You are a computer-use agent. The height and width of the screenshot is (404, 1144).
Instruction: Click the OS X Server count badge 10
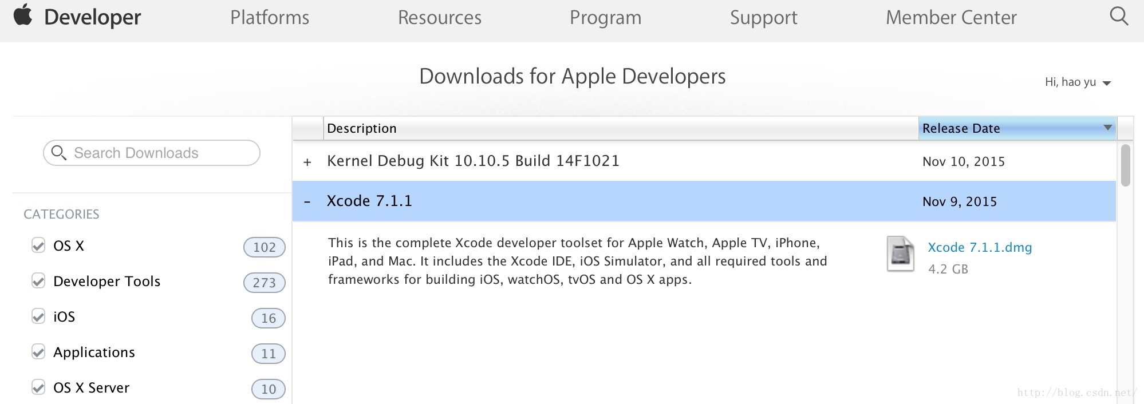[x=269, y=389]
